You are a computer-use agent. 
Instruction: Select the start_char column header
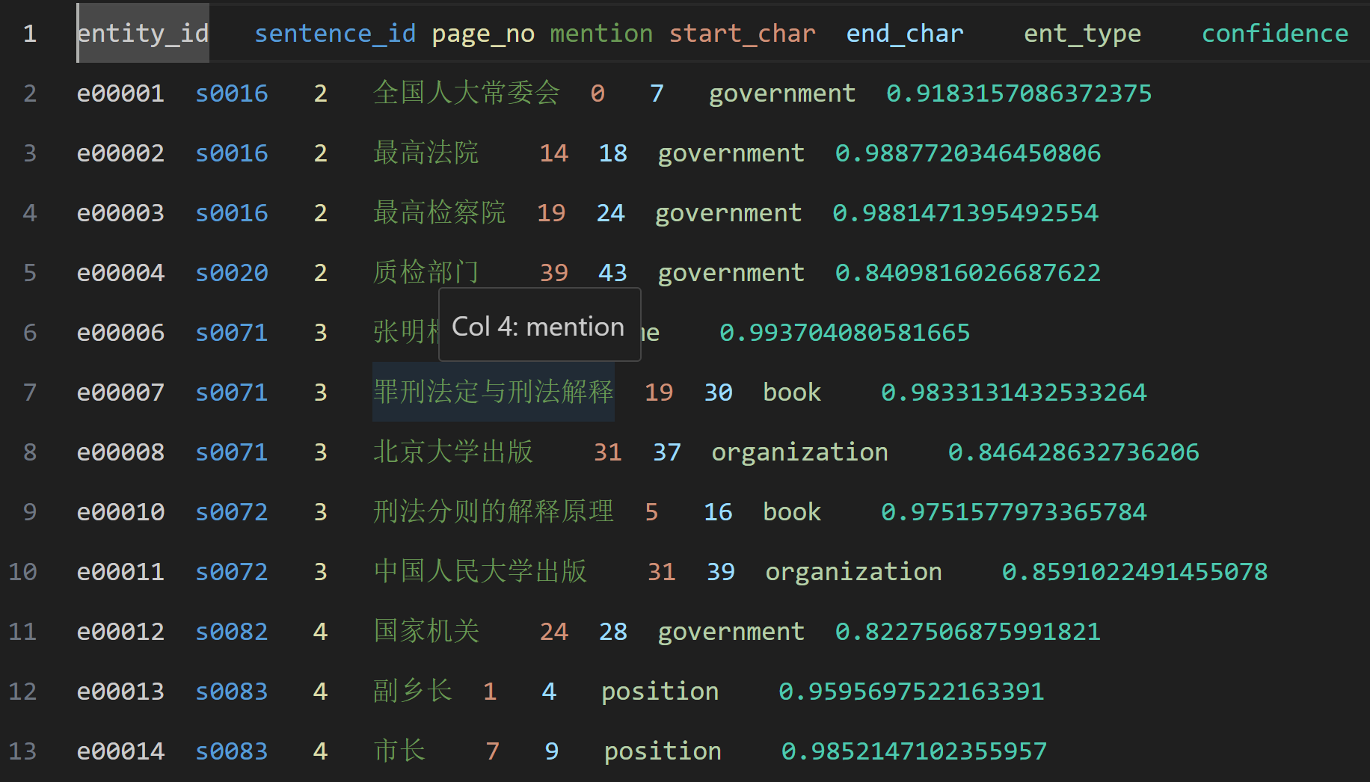coord(741,33)
